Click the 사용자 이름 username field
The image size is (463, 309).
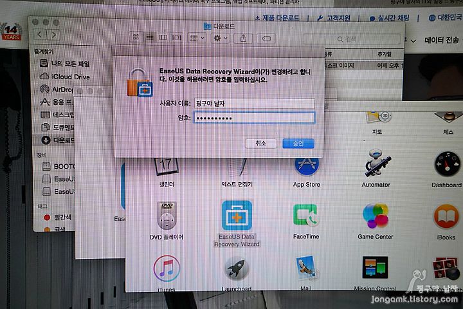254,103
